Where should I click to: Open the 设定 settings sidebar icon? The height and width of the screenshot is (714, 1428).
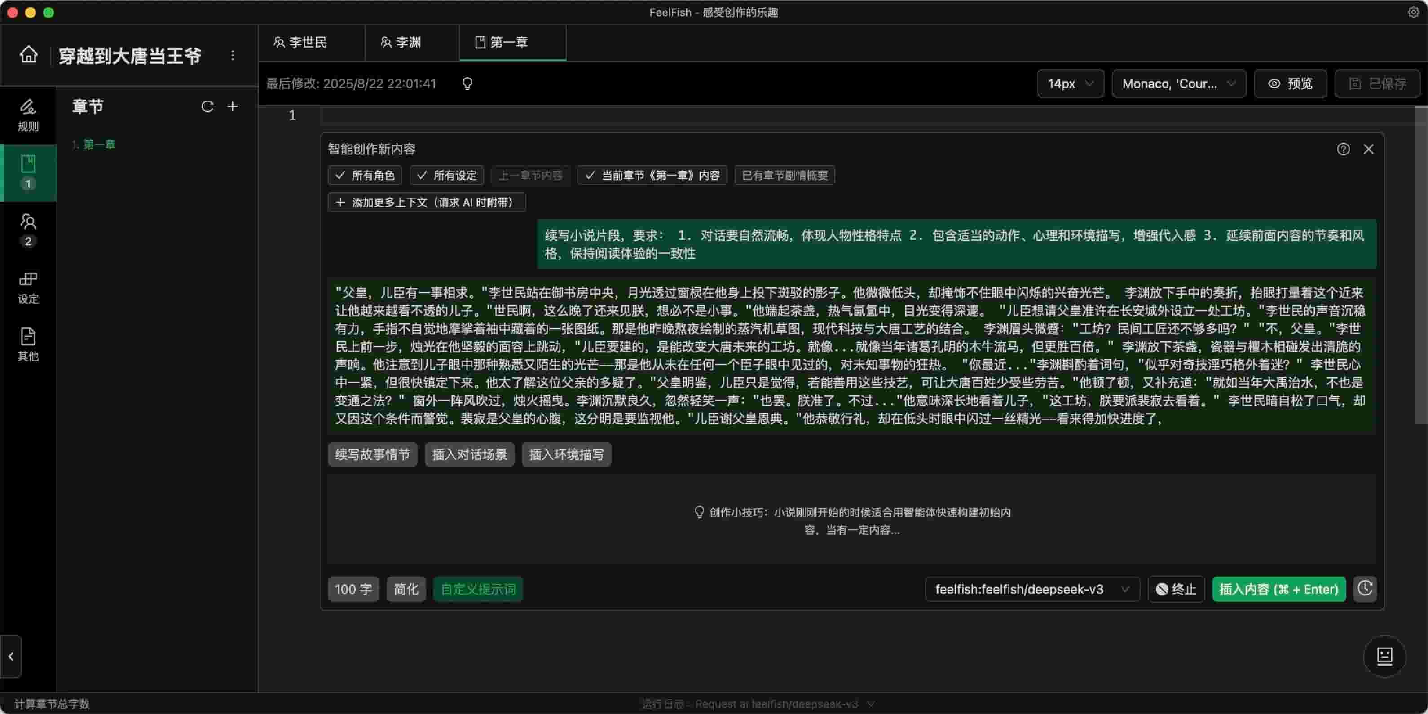[x=28, y=287]
